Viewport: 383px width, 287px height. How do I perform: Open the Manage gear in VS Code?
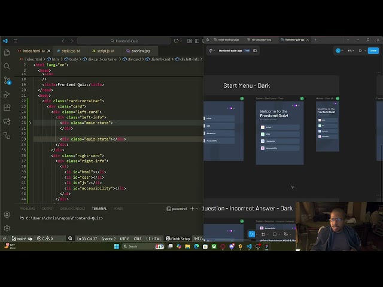[7, 228]
